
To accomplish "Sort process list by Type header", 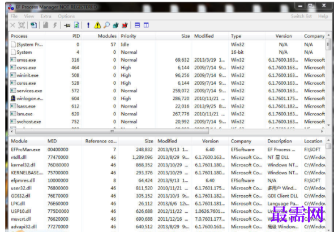I will pos(247,36).
